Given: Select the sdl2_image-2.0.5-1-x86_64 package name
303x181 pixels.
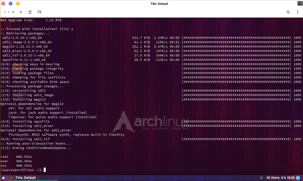Looking at the screenshot, I should point(27,42).
